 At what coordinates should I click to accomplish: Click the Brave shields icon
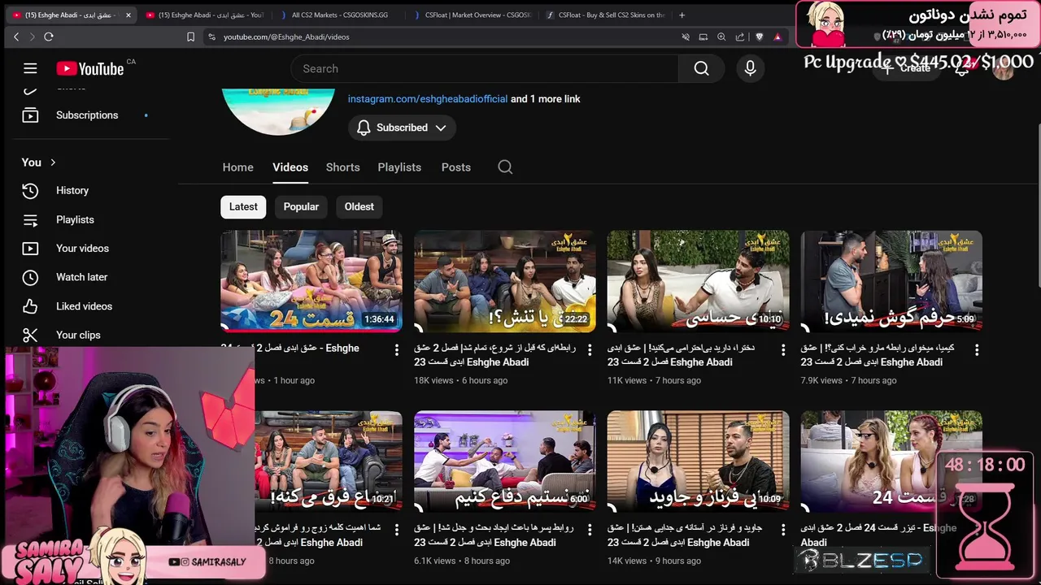point(760,37)
